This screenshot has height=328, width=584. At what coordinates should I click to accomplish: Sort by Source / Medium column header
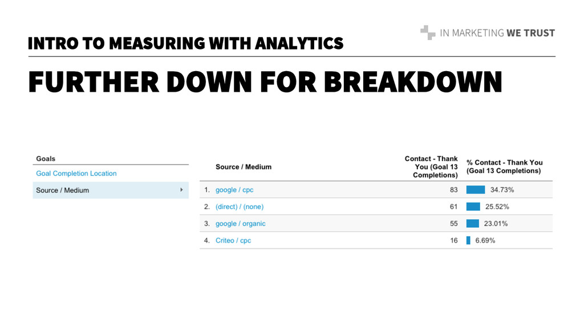pyautogui.click(x=244, y=167)
